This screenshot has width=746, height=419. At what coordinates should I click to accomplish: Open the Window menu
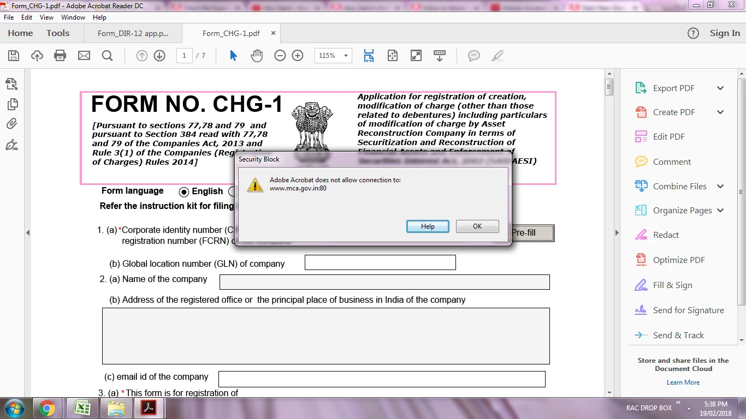click(73, 17)
